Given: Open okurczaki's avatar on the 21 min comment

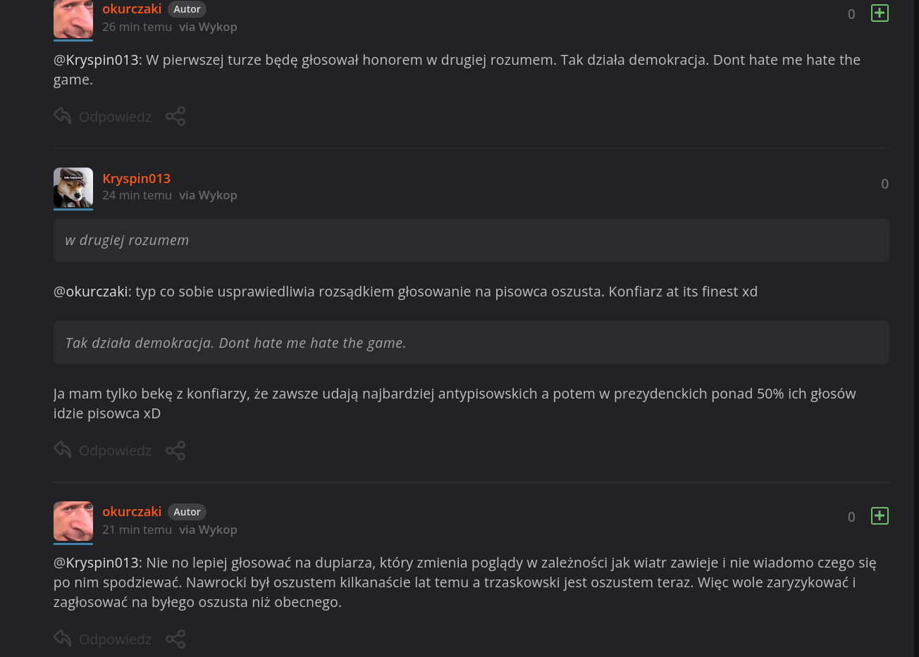Looking at the screenshot, I should coord(73,521).
